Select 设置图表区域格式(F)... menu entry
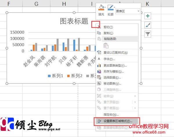This screenshot has height=137, width=174. pos(117,121)
